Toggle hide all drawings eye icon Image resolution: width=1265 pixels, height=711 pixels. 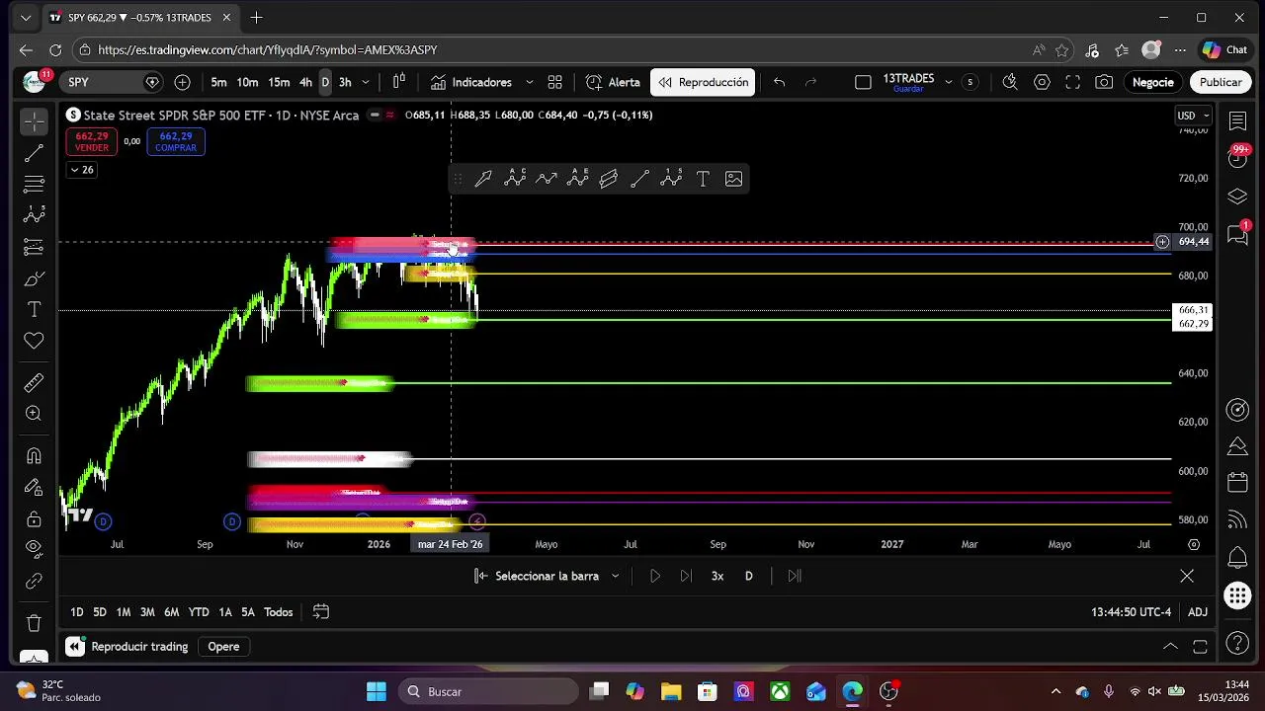(34, 549)
